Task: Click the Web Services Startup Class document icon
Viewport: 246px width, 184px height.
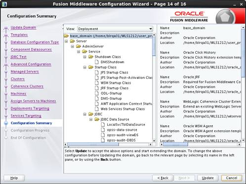Action: (x=97, y=109)
